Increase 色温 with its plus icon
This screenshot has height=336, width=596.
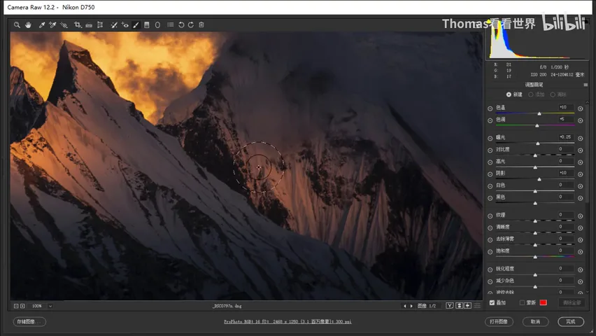click(x=581, y=108)
